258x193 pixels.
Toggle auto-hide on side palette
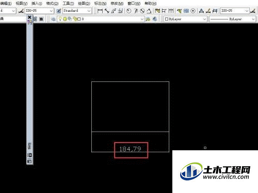click(29, 155)
